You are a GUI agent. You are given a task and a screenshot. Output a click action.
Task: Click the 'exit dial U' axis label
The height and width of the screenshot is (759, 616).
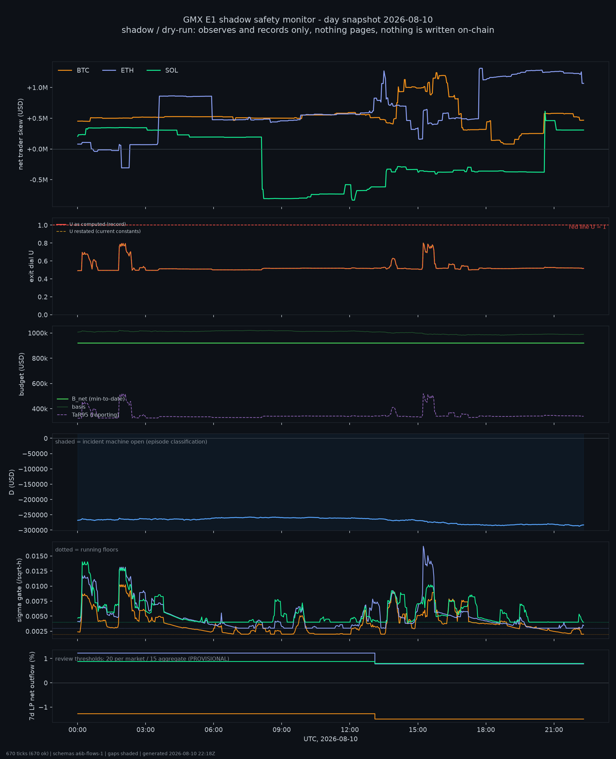coord(31,266)
